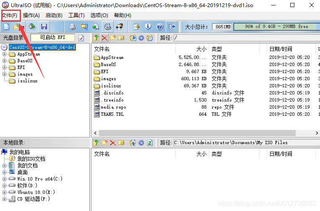Click the Up folder icon in local pane toolbar

click(96, 143)
